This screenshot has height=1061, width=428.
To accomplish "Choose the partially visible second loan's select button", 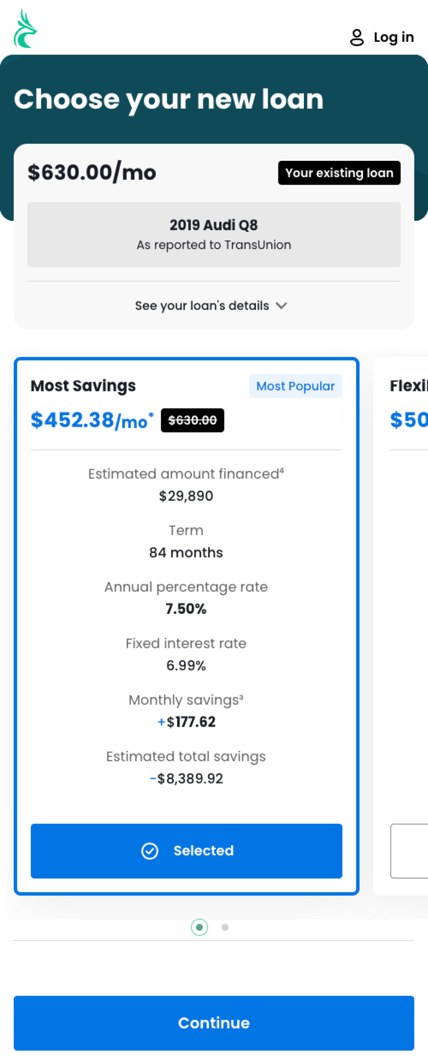I will [x=409, y=851].
